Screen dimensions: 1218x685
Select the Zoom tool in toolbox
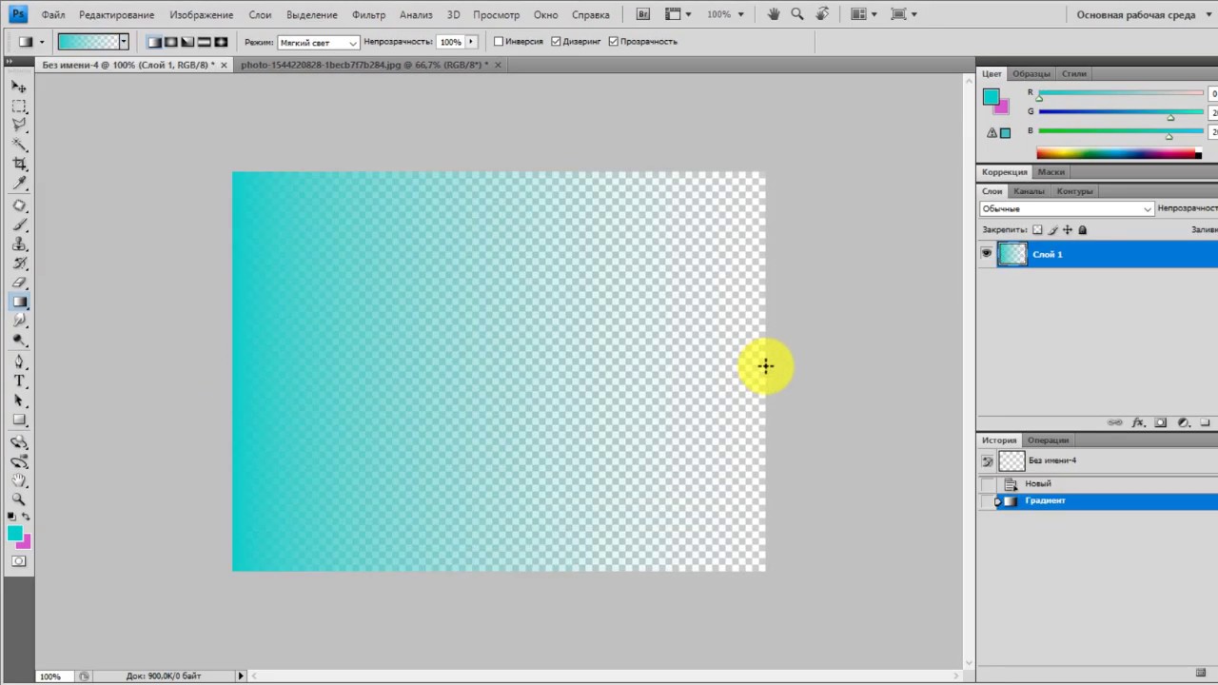click(19, 499)
